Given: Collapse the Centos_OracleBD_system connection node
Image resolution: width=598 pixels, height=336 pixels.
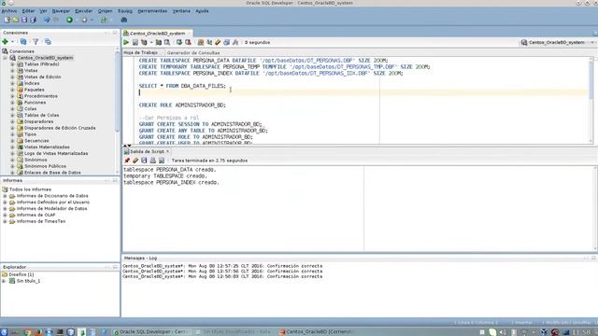Looking at the screenshot, I should pyautogui.click(x=5, y=58).
